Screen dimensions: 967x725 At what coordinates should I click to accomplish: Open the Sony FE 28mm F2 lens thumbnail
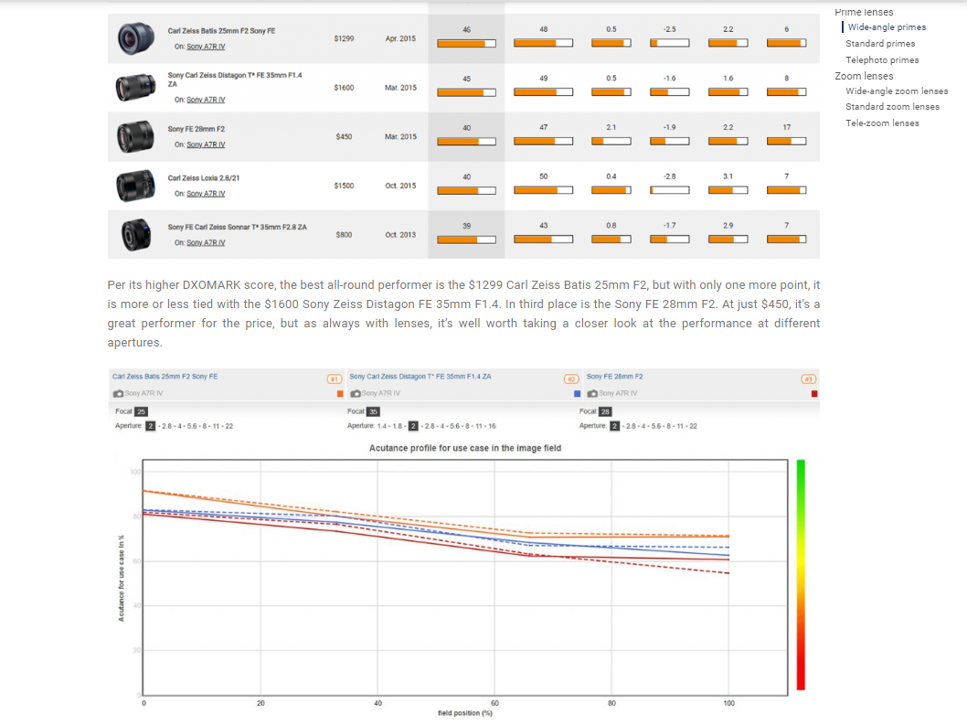point(135,136)
